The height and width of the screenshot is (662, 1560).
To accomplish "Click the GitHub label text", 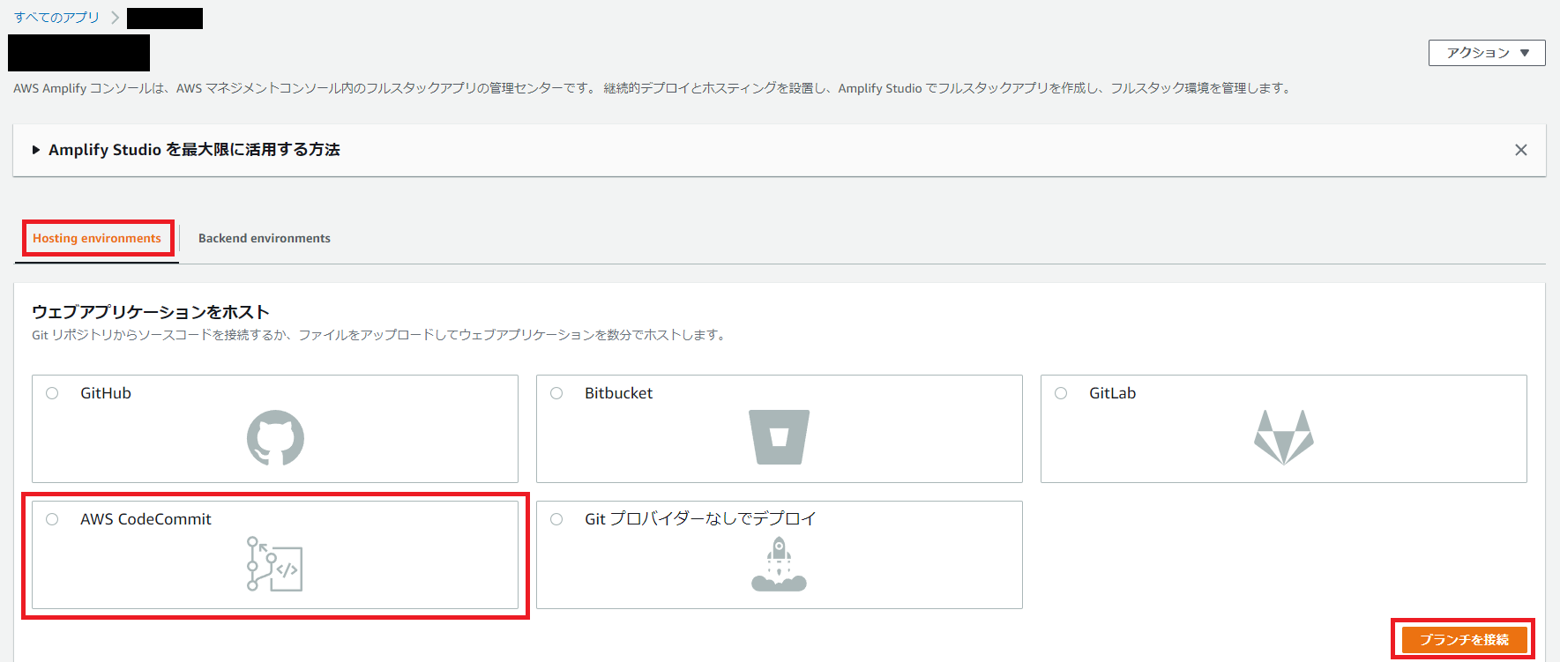I will click(x=106, y=393).
